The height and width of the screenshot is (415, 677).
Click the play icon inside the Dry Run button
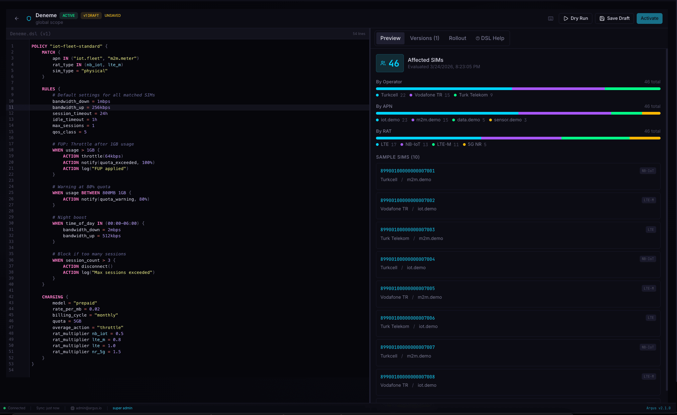(x=566, y=18)
